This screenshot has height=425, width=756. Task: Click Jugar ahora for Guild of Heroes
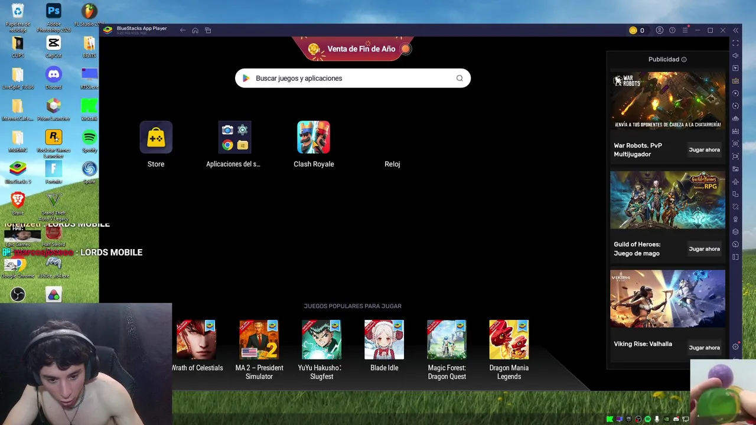(704, 249)
